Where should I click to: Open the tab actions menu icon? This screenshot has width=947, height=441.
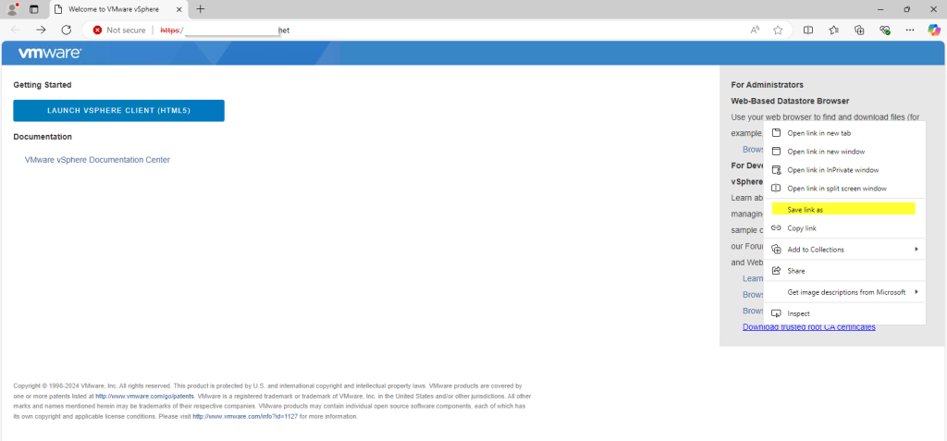pyautogui.click(x=34, y=9)
